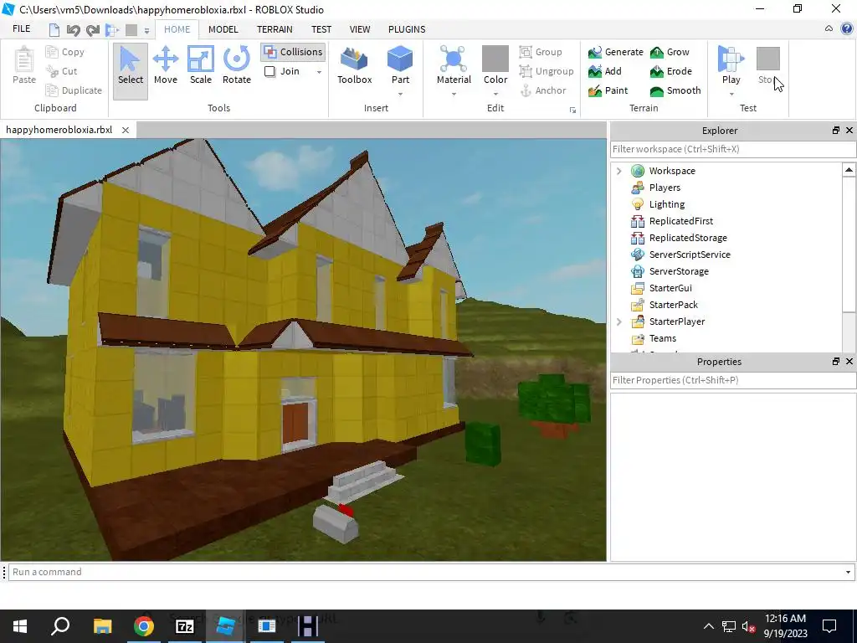Click the Filter workspace search field
Screen dimensions: 857x643
[x=733, y=149]
